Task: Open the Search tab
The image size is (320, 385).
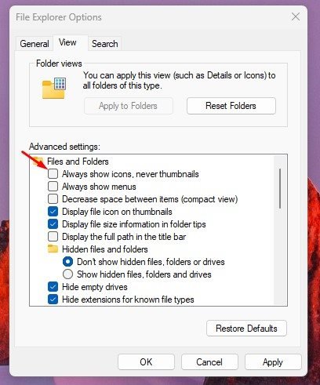Action: (x=105, y=44)
